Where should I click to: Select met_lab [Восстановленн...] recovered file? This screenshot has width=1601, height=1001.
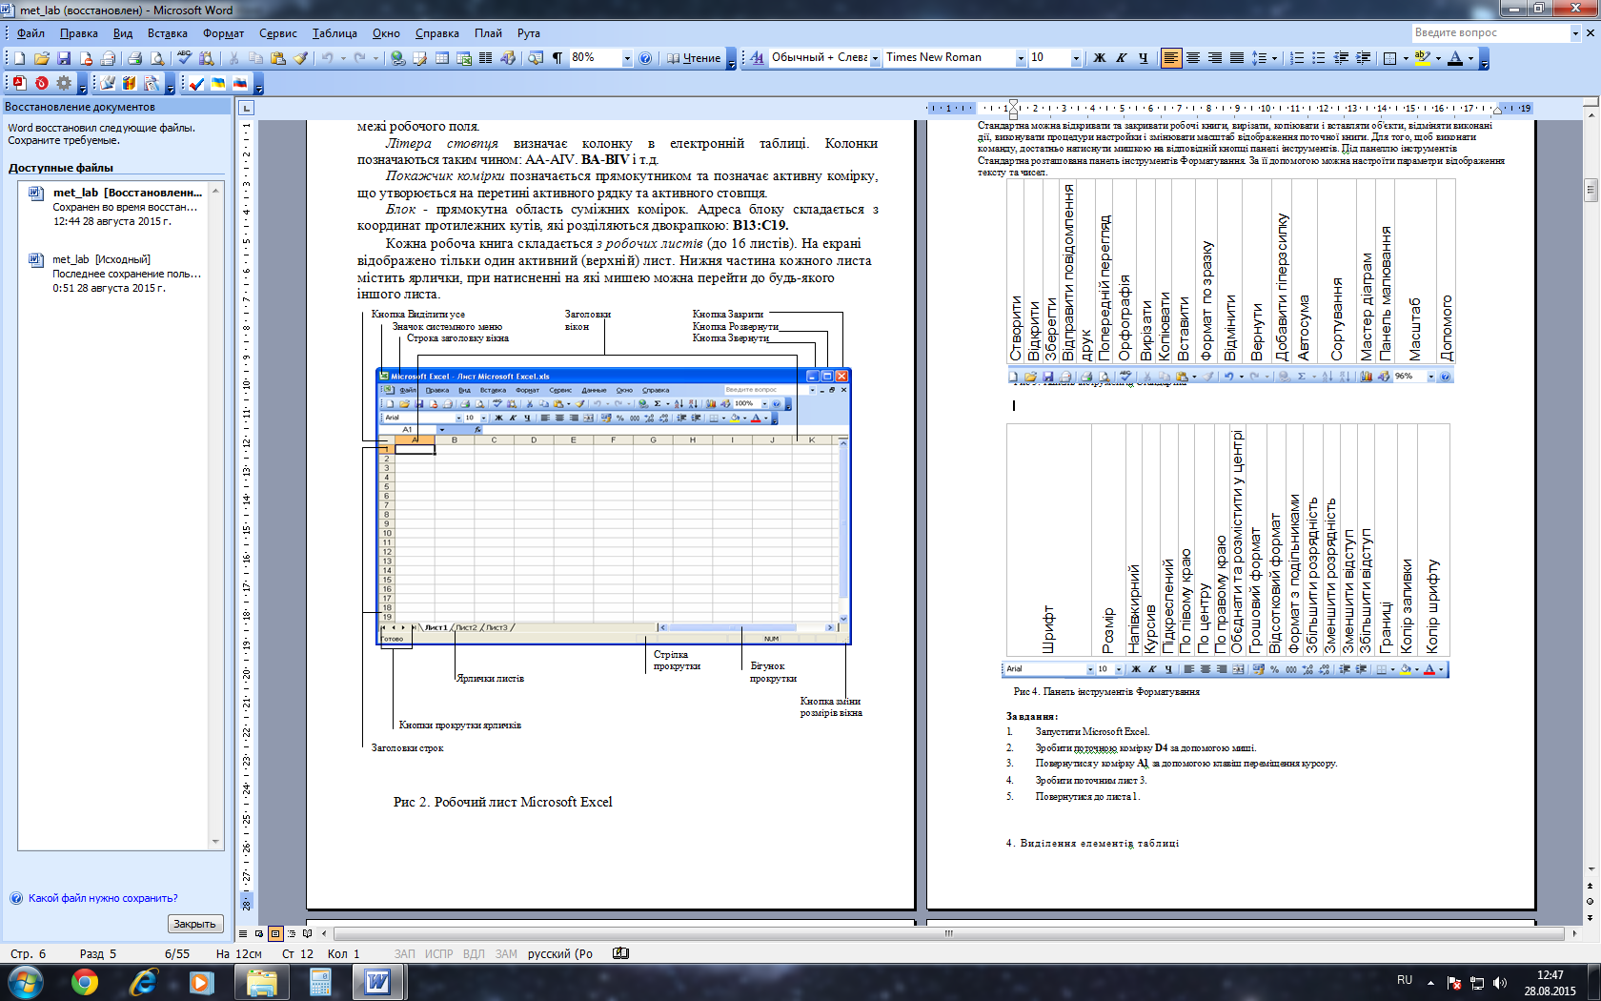click(114, 207)
